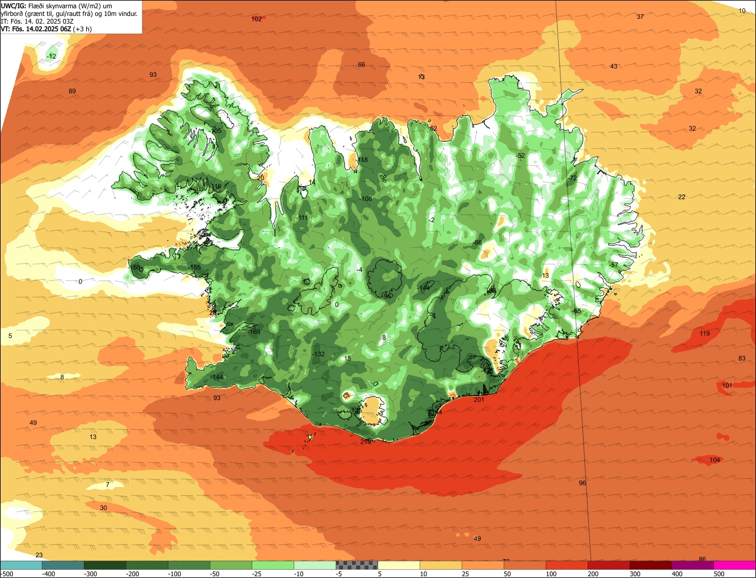Click the map value '-12' in the pale patch

(51, 56)
